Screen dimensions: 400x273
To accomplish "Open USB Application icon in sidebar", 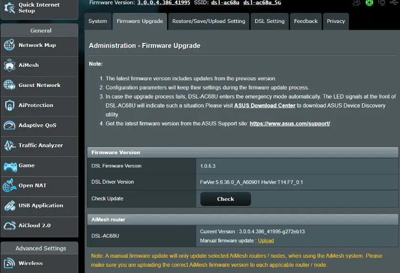I will click(x=10, y=206).
